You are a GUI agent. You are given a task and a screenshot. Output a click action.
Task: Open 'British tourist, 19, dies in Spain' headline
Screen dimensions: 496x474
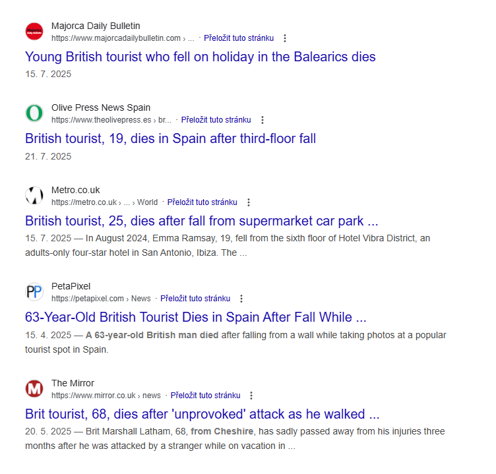coord(170,138)
